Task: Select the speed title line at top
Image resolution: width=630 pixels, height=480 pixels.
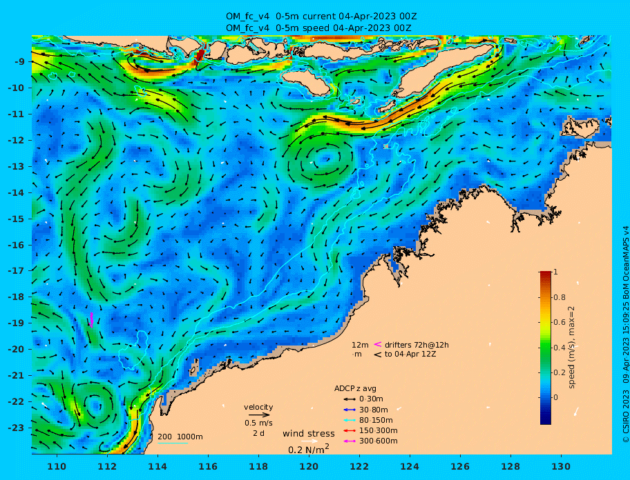Action: coord(318,28)
